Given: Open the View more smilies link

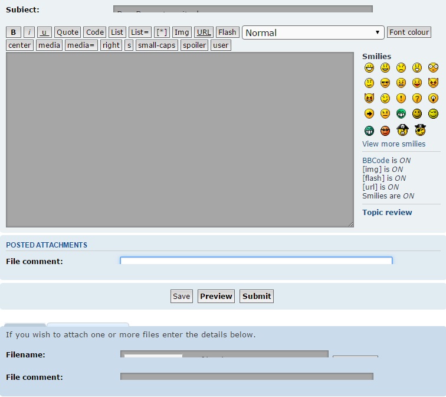Looking at the screenshot, I should [x=393, y=144].
